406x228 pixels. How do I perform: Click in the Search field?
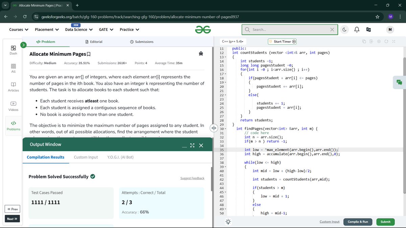pos(290,30)
